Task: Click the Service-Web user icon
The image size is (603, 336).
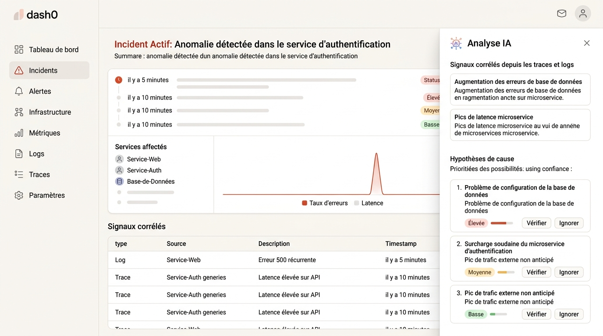Action: pyautogui.click(x=119, y=159)
